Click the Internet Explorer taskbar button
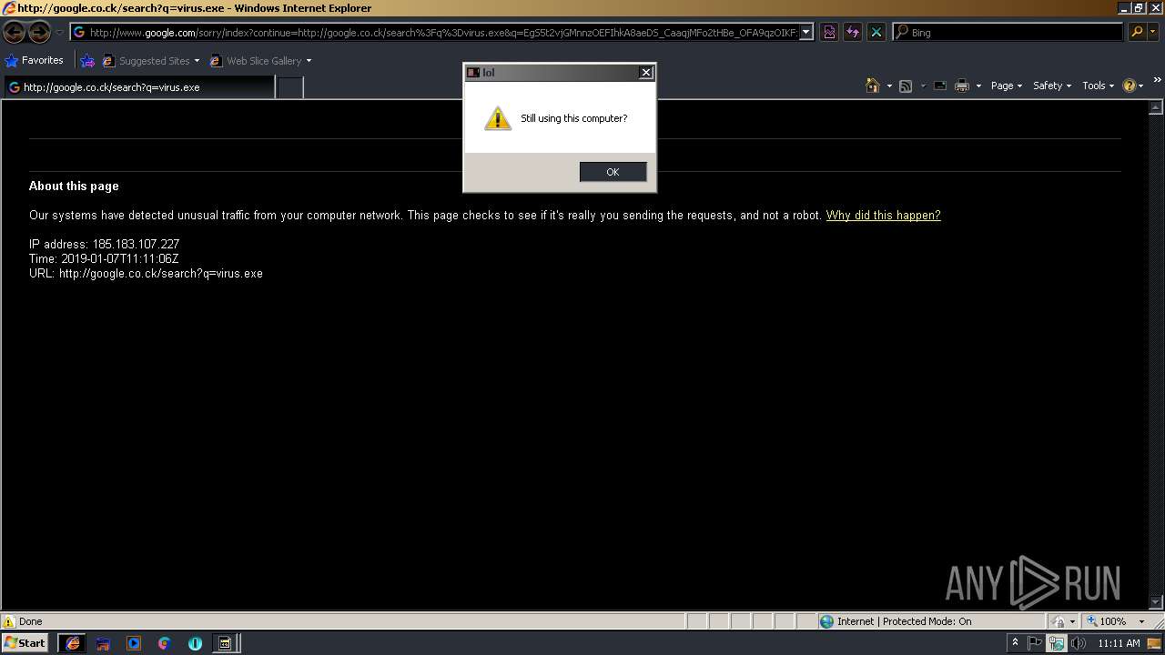The width and height of the screenshot is (1165, 655). coord(72,643)
